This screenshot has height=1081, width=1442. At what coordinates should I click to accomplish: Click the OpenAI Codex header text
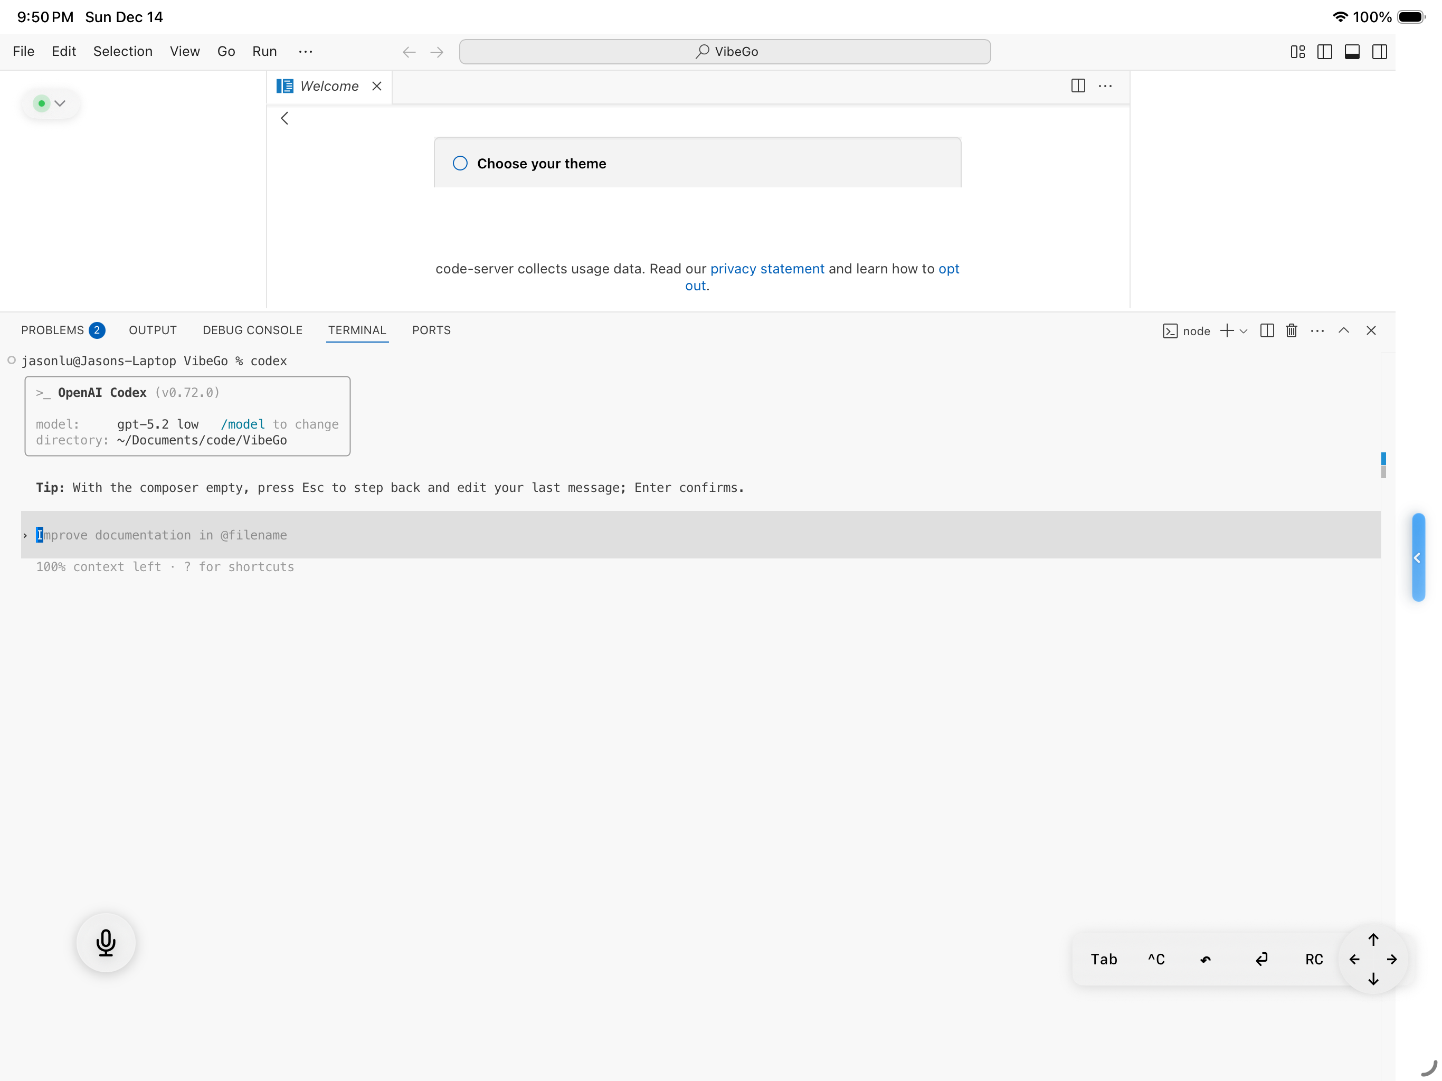pyautogui.click(x=102, y=393)
